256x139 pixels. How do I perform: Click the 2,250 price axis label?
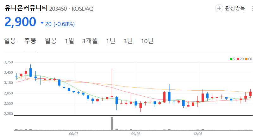pyautogui.click(x=9, y=114)
